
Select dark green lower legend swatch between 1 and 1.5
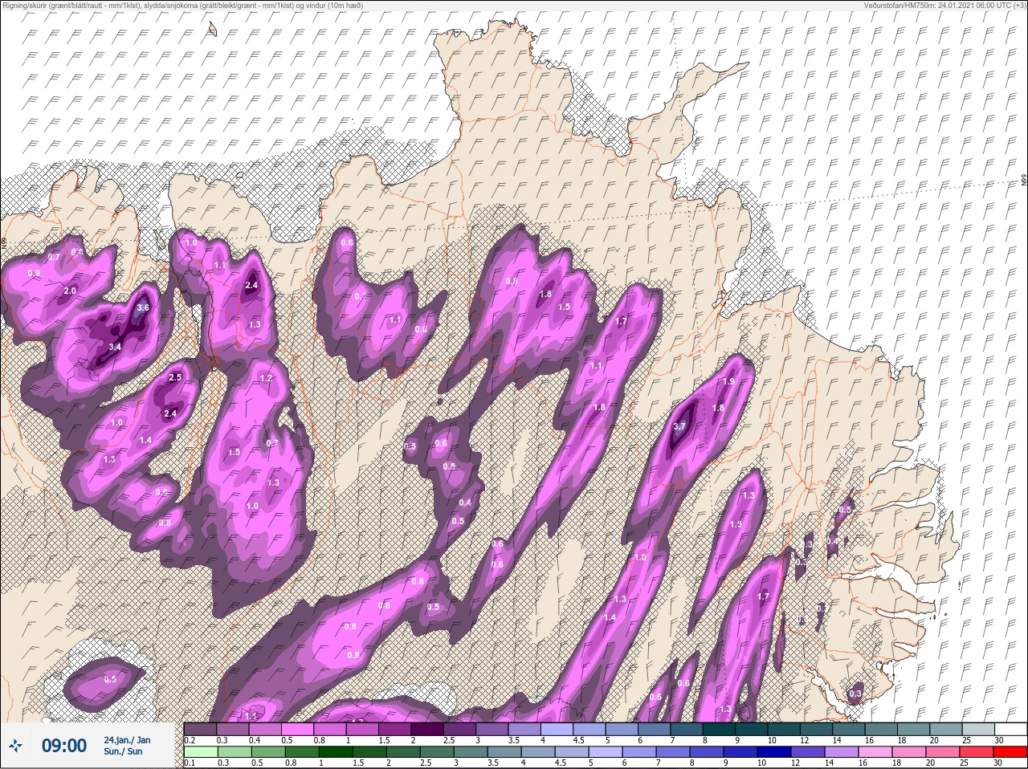point(334,752)
